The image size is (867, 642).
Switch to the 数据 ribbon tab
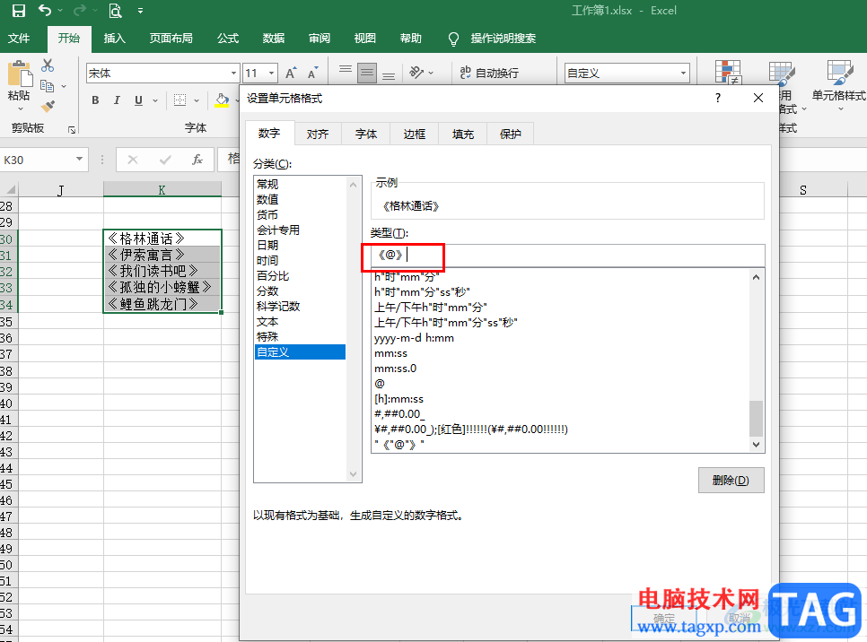(274, 39)
